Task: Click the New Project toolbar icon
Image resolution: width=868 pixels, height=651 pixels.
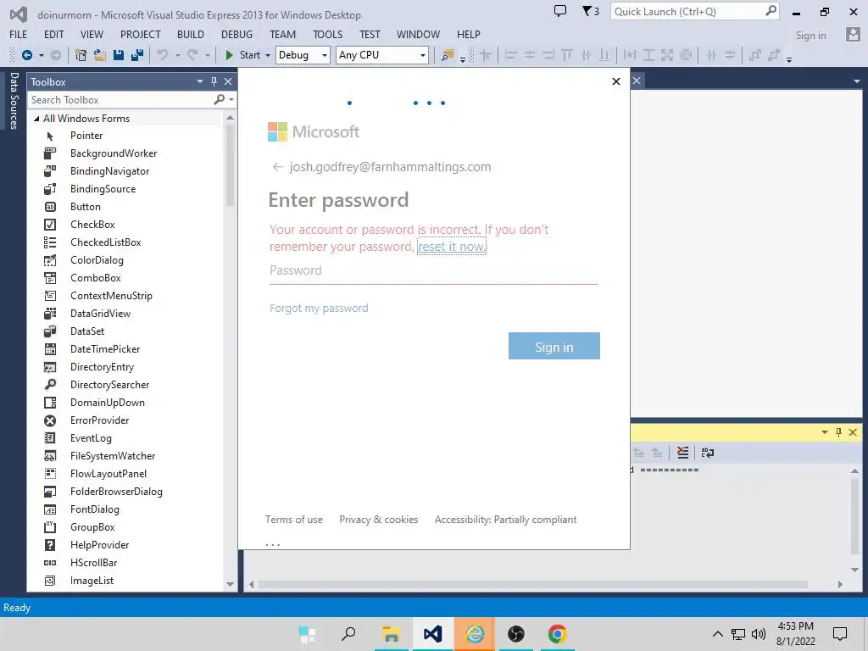Action: 81,55
